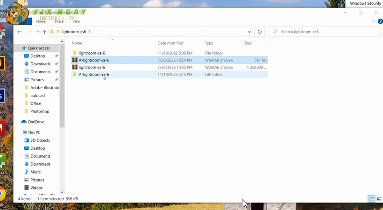Open the Music folder under This PC
The height and width of the screenshot is (210, 383).
(35, 172)
